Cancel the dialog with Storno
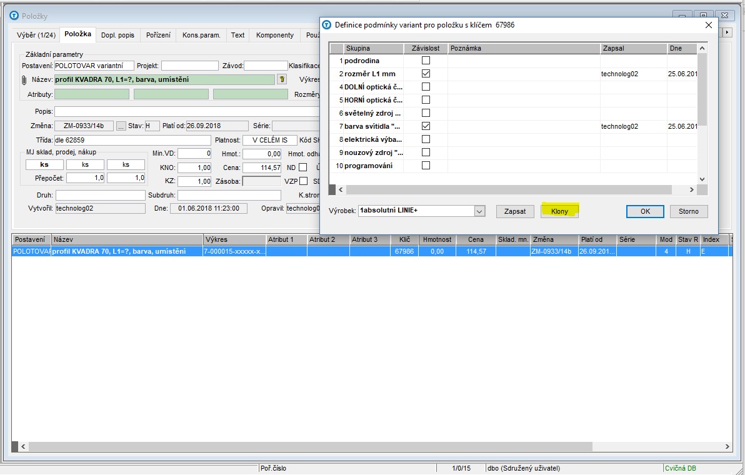The image size is (745, 475). tap(689, 211)
